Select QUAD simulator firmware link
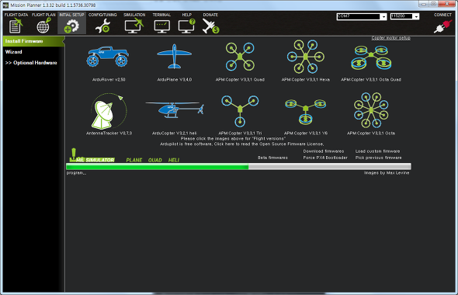This screenshot has height=295, width=458. [154, 160]
